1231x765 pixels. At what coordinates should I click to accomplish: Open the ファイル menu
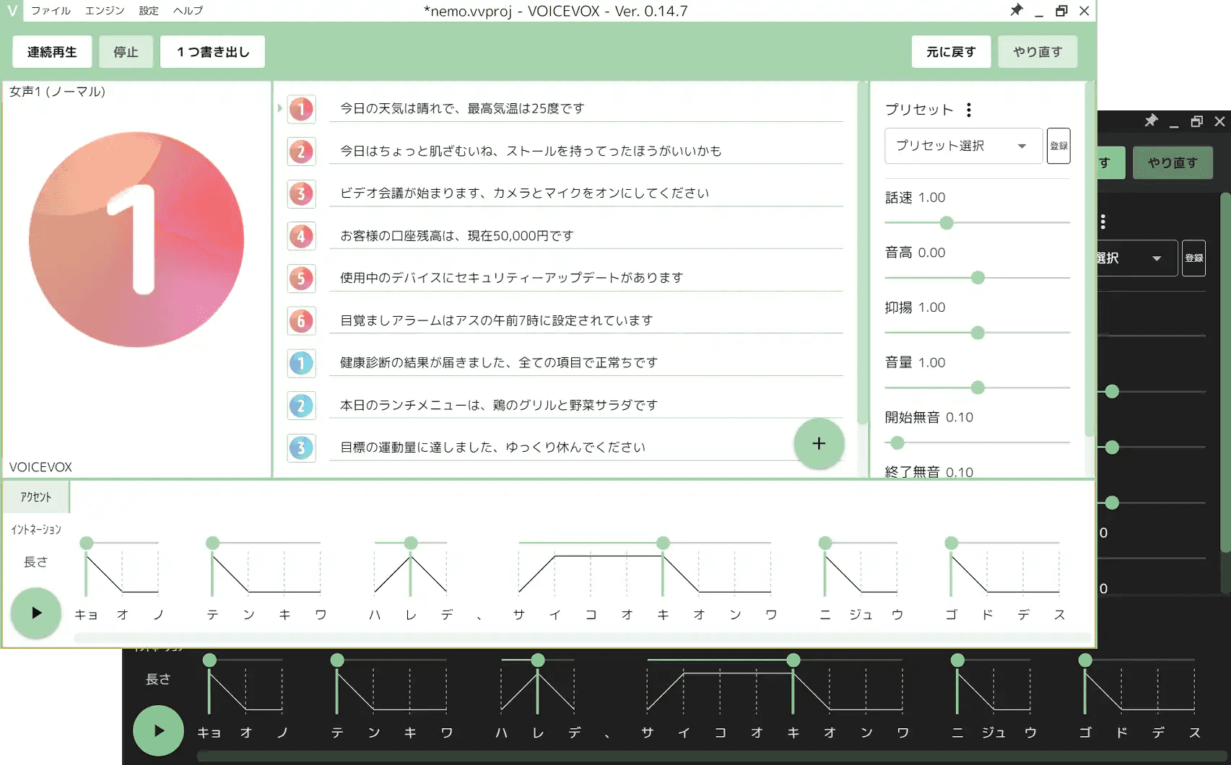click(x=51, y=11)
